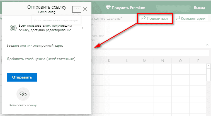Click the vertical scrollbar up arrow
This screenshot has width=211, height=116.
click(x=208, y=66)
